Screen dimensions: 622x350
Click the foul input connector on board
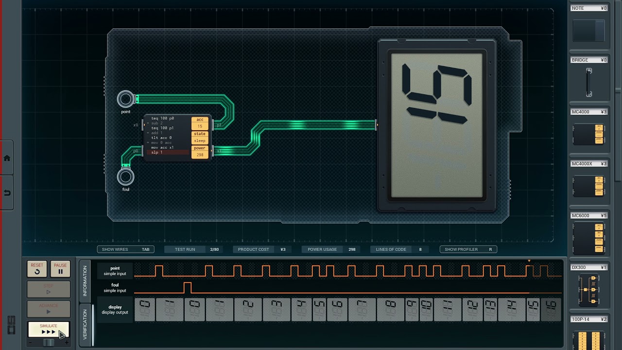pyautogui.click(x=126, y=176)
